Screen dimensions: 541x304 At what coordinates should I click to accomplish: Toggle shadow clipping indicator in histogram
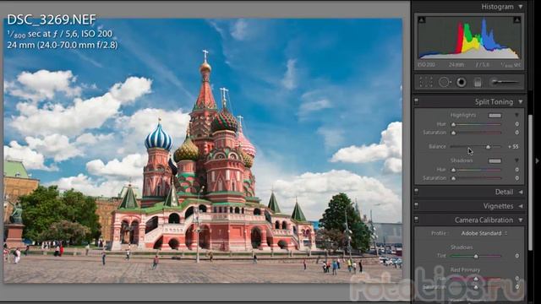pos(422,20)
